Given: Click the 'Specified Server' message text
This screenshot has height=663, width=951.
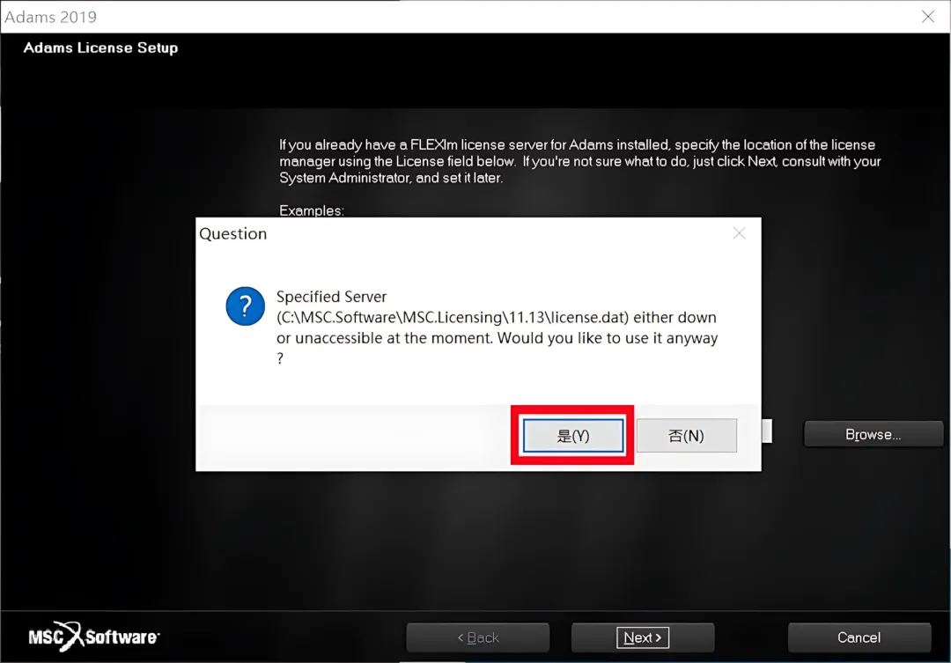Looking at the screenshot, I should 497,328.
